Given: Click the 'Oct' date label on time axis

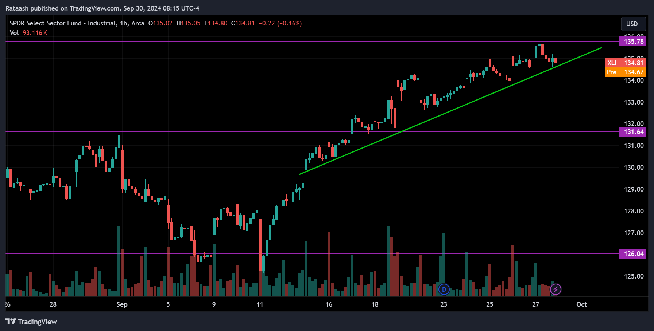Looking at the screenshot, I should coord(581,304).
